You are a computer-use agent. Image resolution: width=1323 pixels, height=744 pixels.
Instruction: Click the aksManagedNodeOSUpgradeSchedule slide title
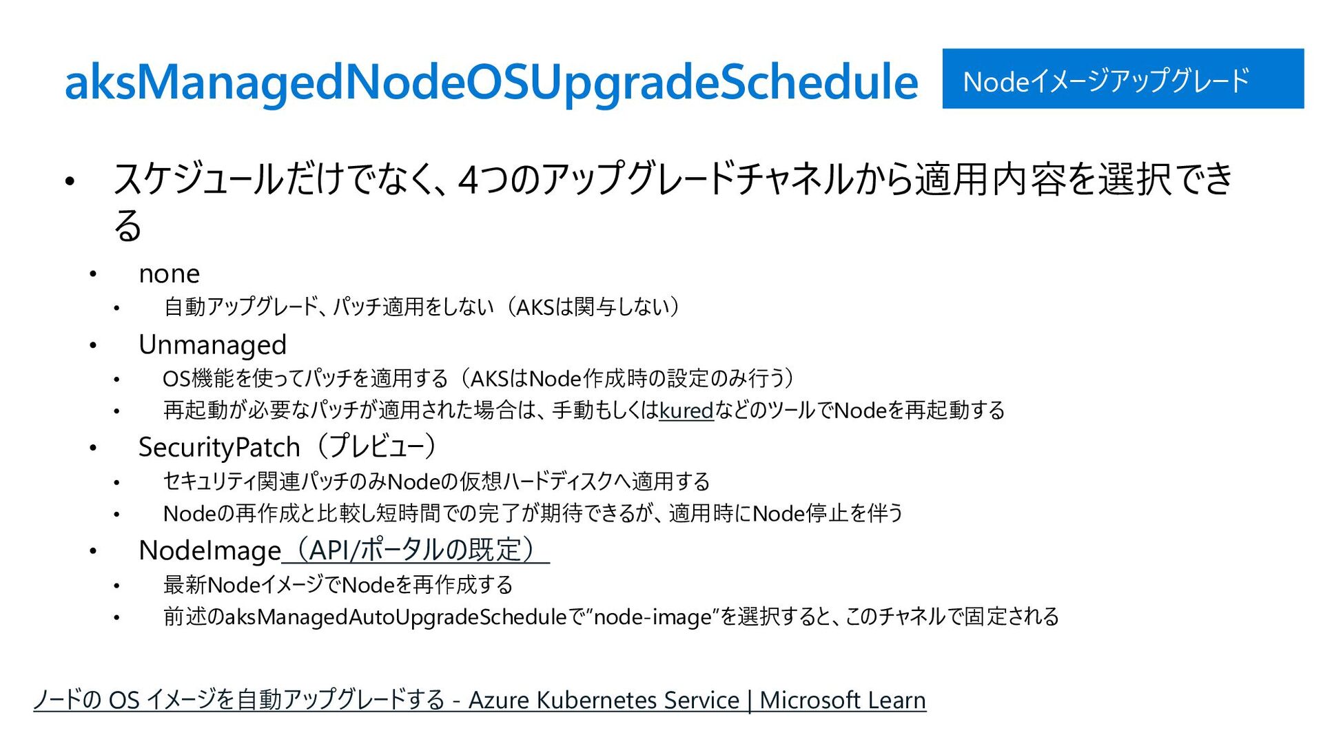(x=491, y=81)
